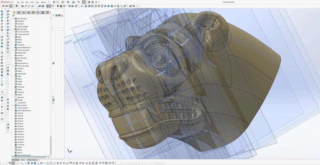
Task: Click the Home icon in the top toolbar
Action: 54,2
